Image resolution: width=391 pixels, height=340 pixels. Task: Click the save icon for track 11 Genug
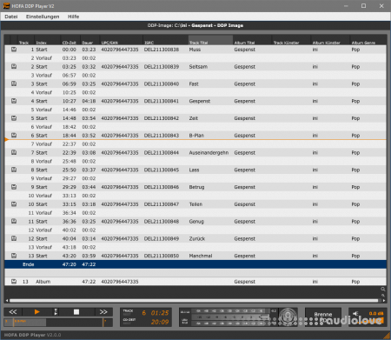coord(14,221)
